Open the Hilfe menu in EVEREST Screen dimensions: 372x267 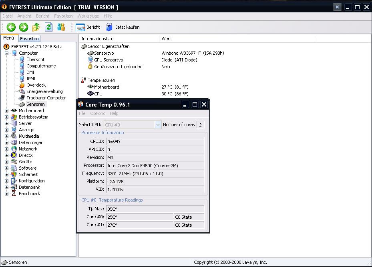pos(108,16)
